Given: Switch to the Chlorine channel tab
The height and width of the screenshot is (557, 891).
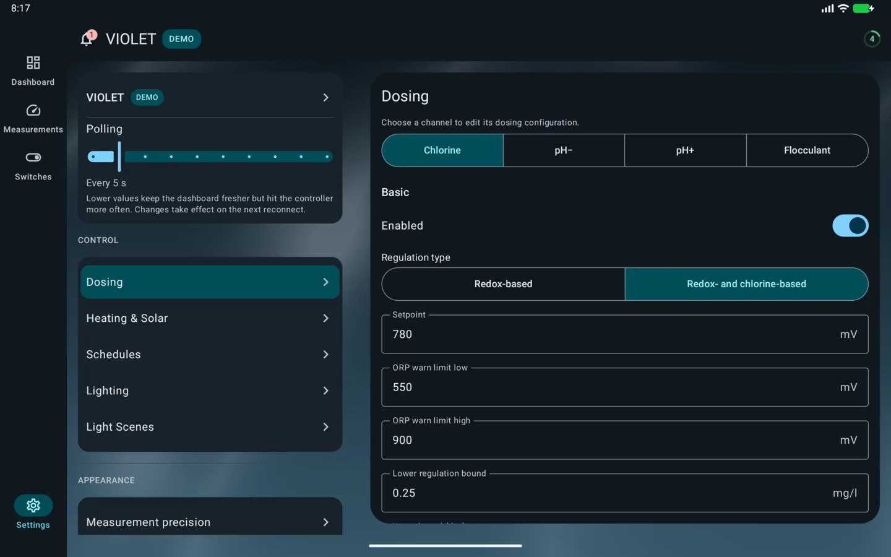Looking at the screenshot, I should (442, 150).
